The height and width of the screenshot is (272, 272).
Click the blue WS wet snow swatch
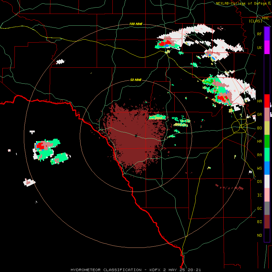coord(267,168)
